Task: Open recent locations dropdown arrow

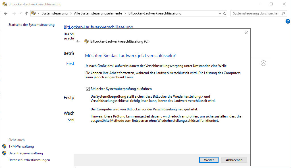Action: (21, 13)
